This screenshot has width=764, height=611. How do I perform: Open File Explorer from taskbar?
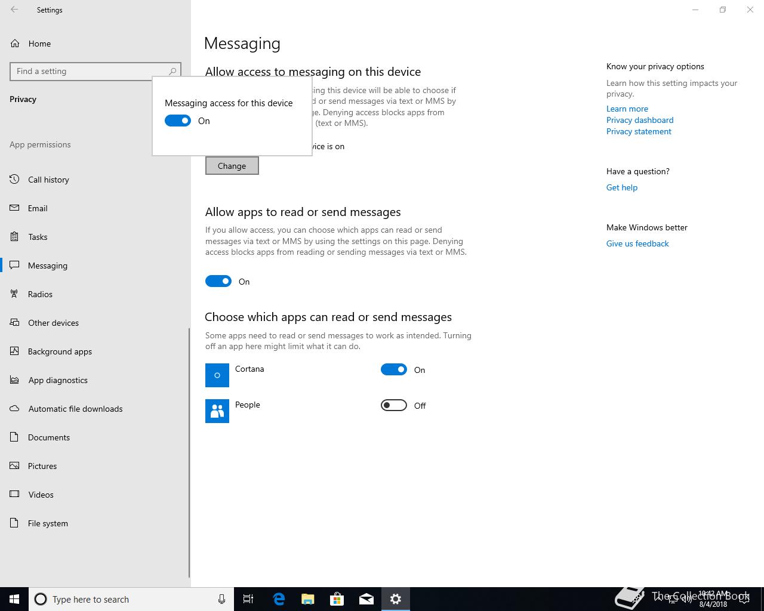point(307,599)
